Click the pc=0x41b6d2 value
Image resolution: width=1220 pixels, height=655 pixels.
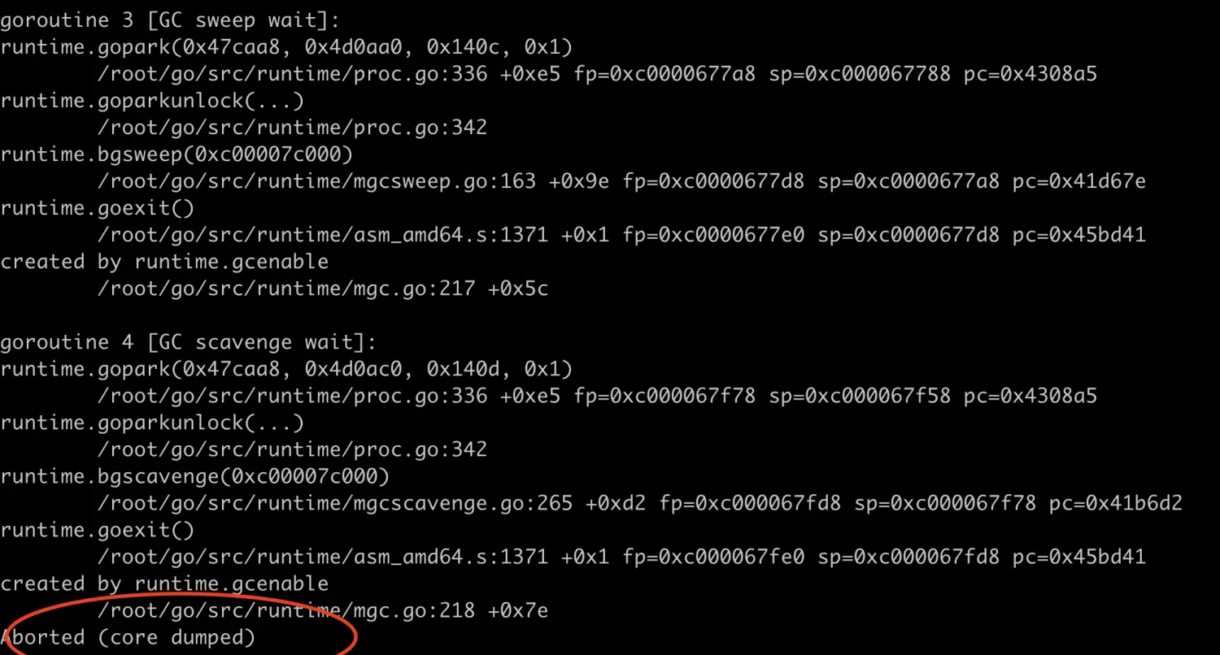(1116, 503)
